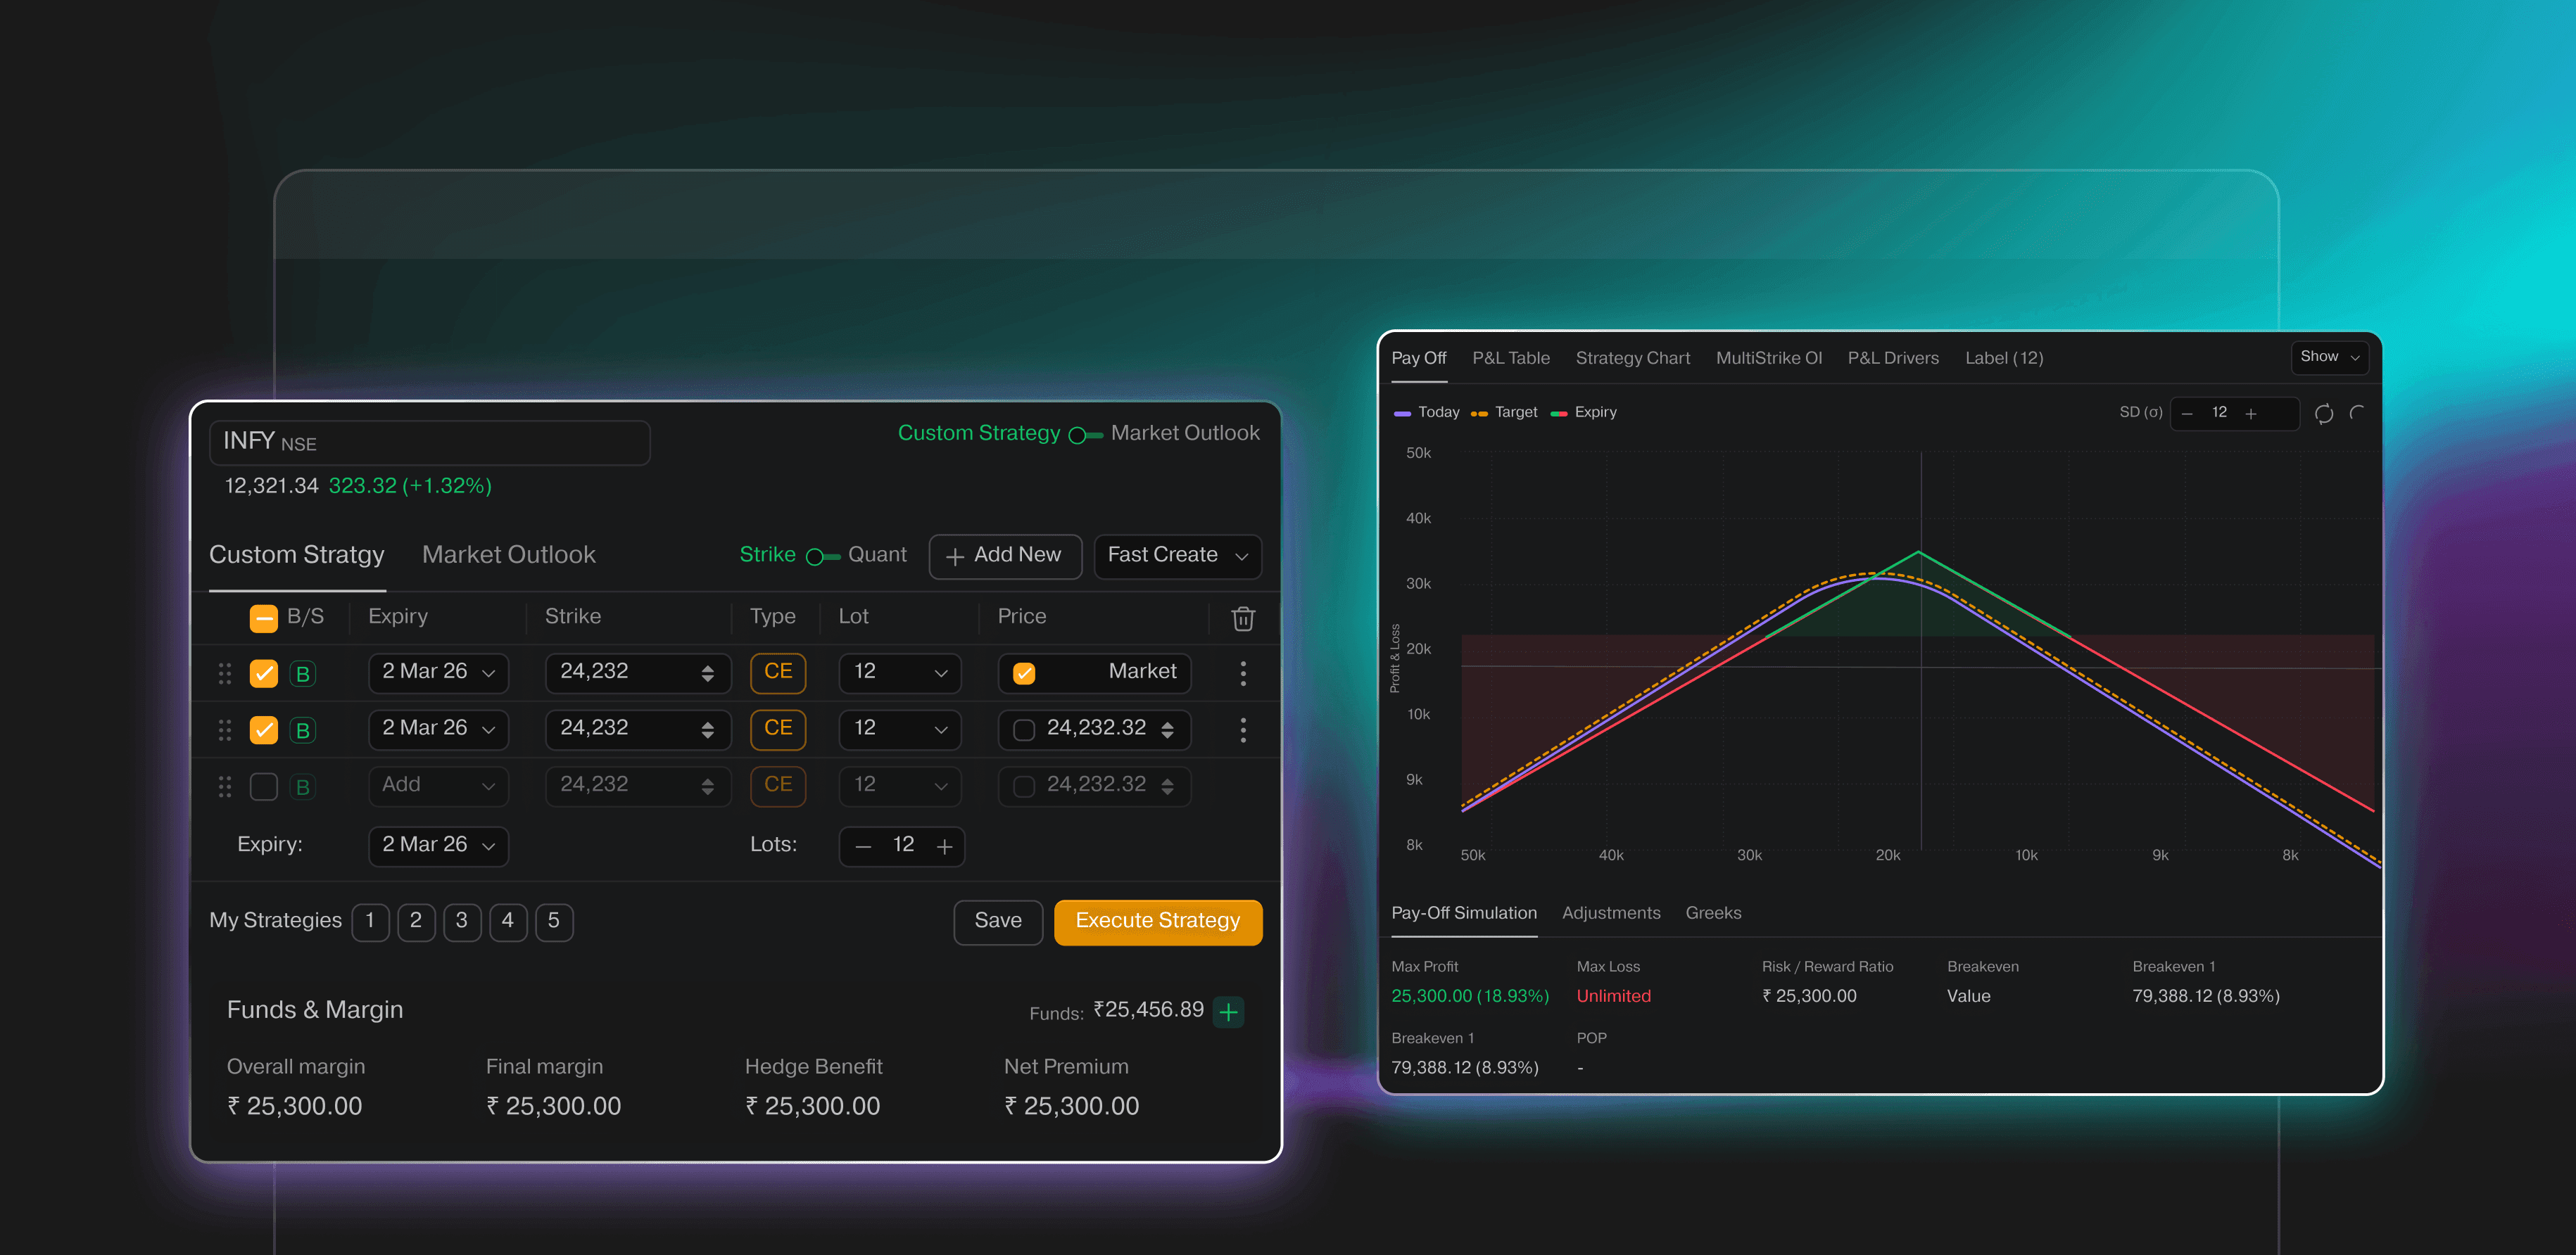Image resolution: width=2576 pixels, height=1255 pixels.
Task: Open the P&L Drivers tab
Action: (x=1892, y=357)
